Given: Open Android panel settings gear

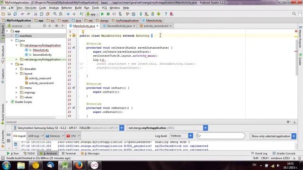Looking at the screenshot, I should click(x=288, y=122).
